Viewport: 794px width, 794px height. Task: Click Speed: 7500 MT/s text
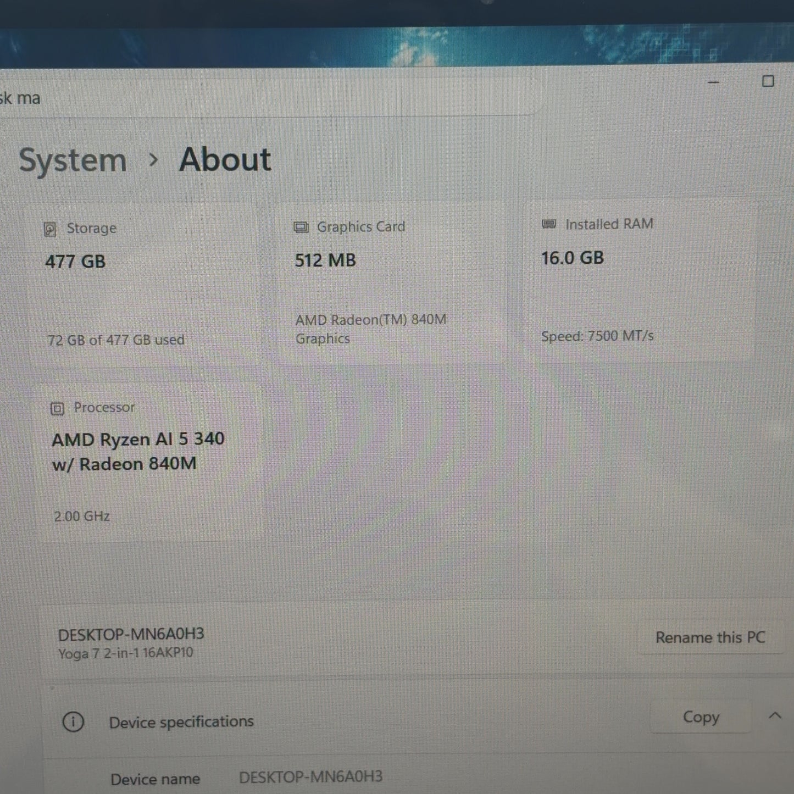pyautogui.click(x=597, y=336)
